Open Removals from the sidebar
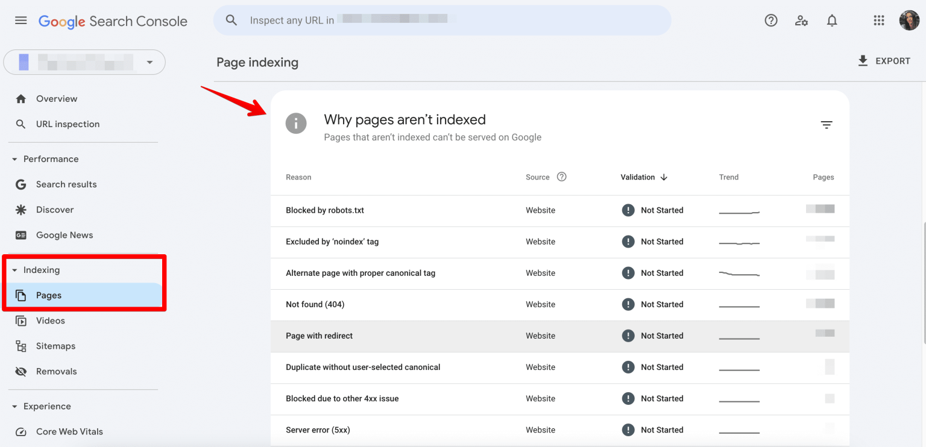 (x=56, y=371)
